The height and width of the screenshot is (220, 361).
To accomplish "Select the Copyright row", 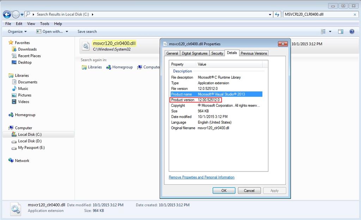I will 216,105.
